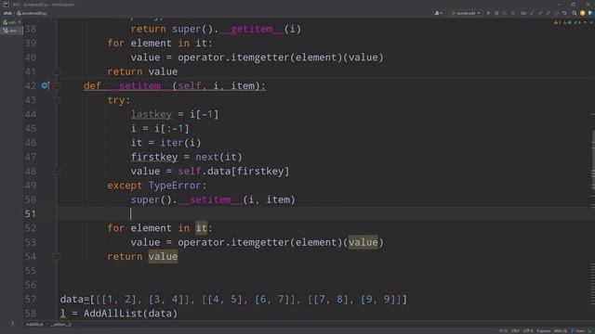Collapse the __setitem__ function fold on line 42
The width and height of the screenshot is (595, 334).
tap(57, 85)
